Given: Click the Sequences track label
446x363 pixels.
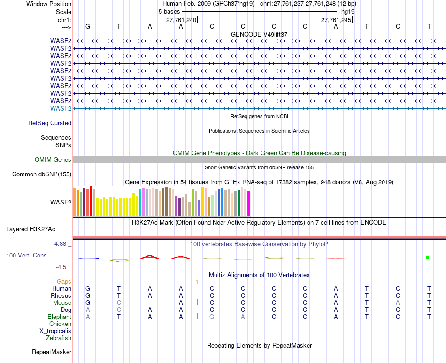Looking at the screenshot, I should point(56,138).
